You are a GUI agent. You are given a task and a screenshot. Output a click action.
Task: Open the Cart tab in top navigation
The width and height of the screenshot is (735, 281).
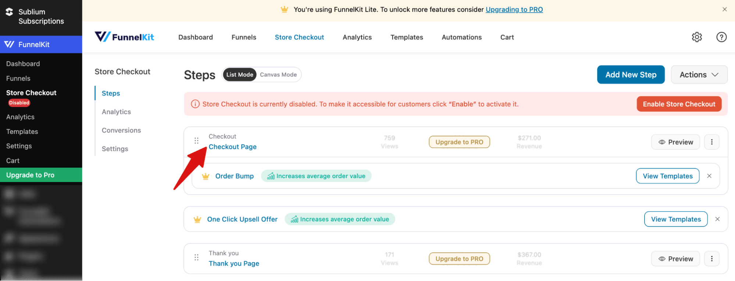[x=507, y=37]
